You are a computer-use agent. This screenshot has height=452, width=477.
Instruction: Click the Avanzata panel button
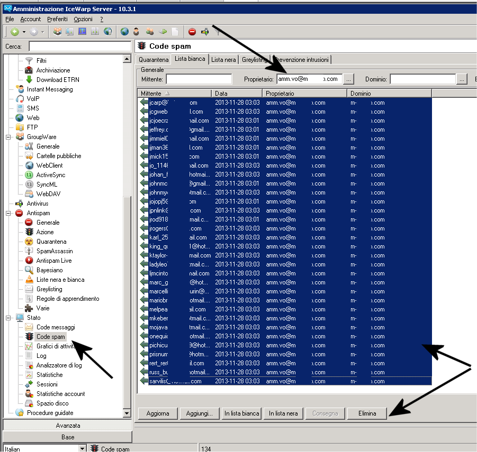point(68,426)
